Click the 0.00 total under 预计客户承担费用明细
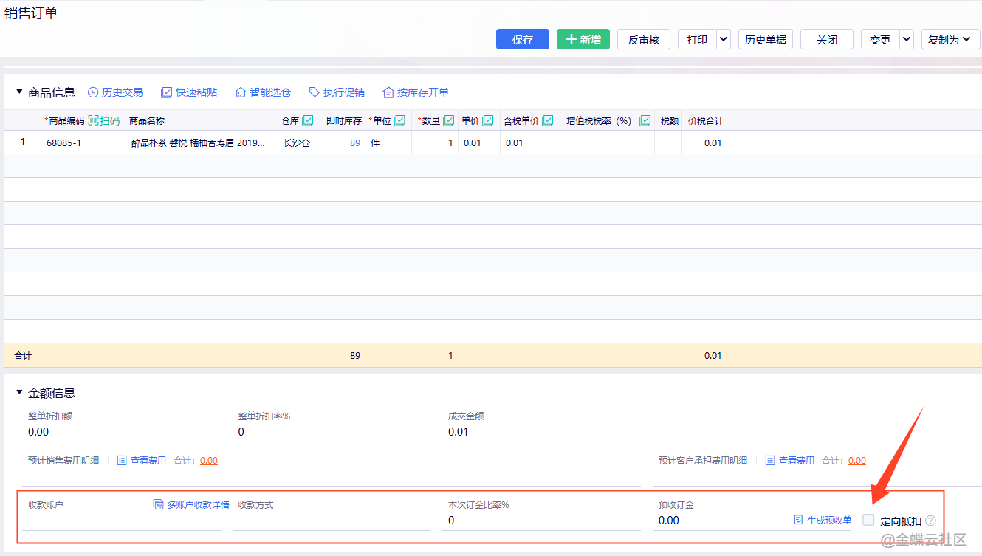 tap(857, 460)
